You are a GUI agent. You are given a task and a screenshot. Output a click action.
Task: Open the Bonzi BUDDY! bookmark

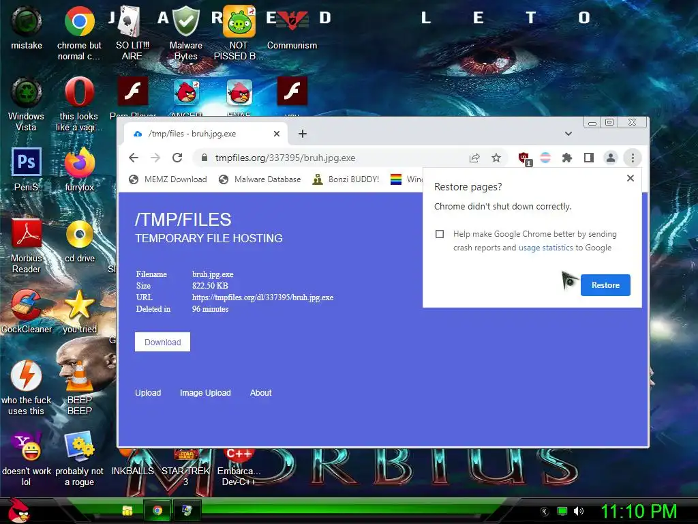coord(346,179)
